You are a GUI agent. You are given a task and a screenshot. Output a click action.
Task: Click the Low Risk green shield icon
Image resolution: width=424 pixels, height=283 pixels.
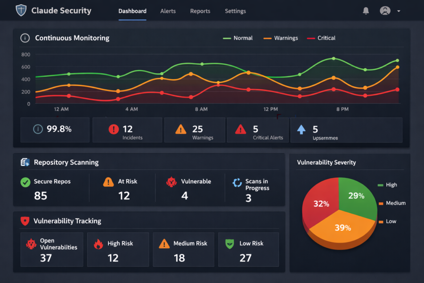coord(229,244)
